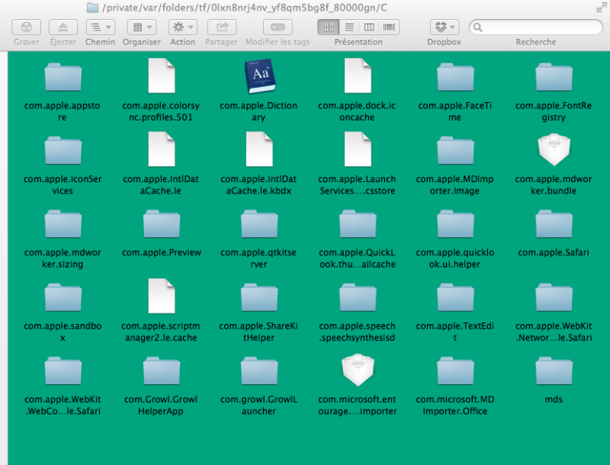Viewport: 610px width, 465px height.
Task: Select the com.apple.Dictionary book icon
Action: pos(260,75)
